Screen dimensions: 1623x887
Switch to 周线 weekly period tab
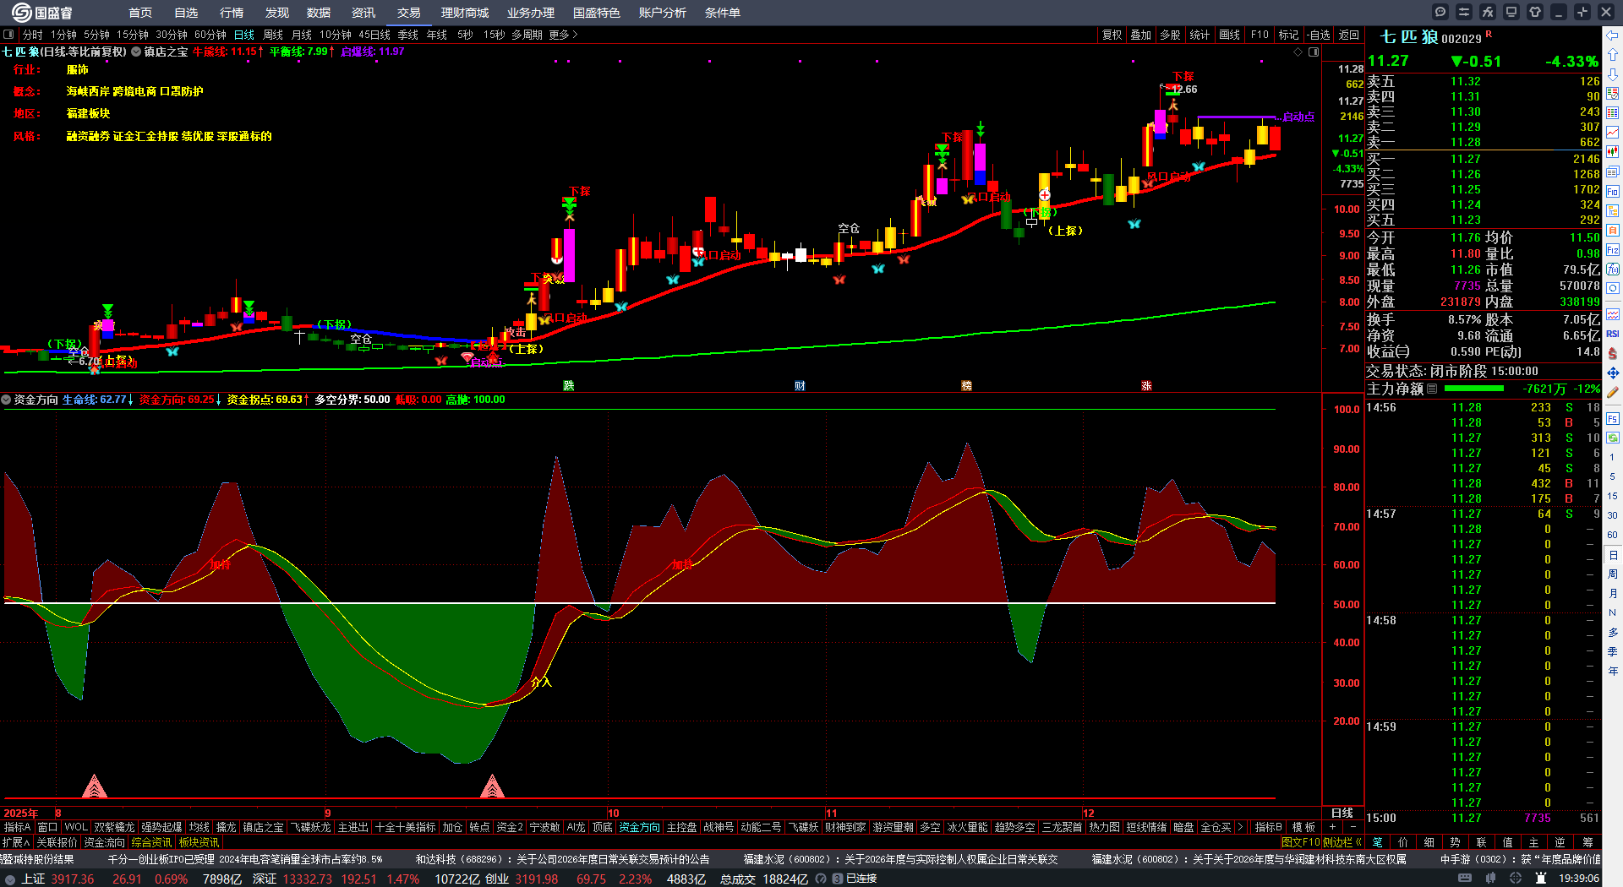[273, 35]
